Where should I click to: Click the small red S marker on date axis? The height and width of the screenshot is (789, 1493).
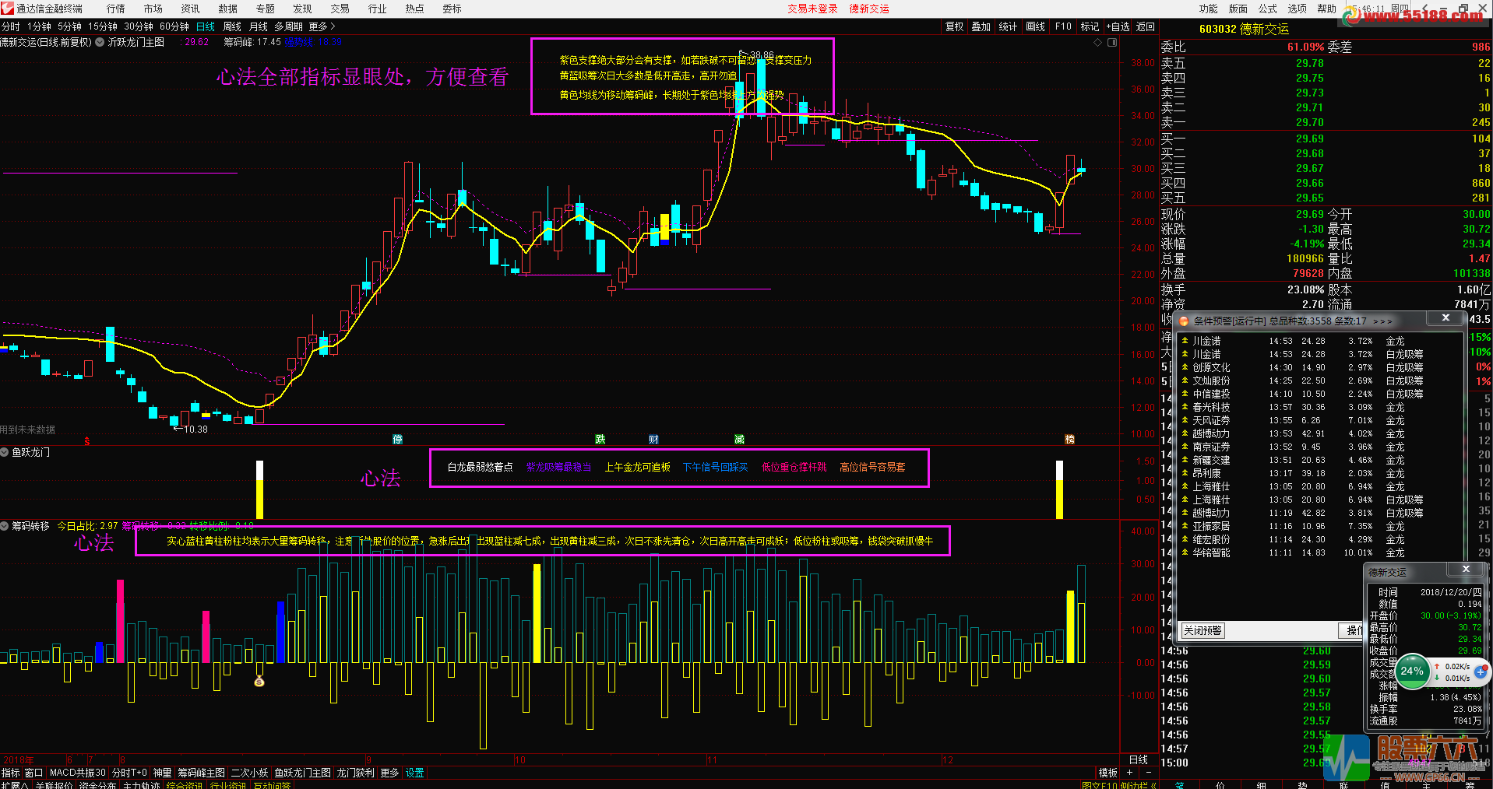pyautogui.click(x=87, y=441)
